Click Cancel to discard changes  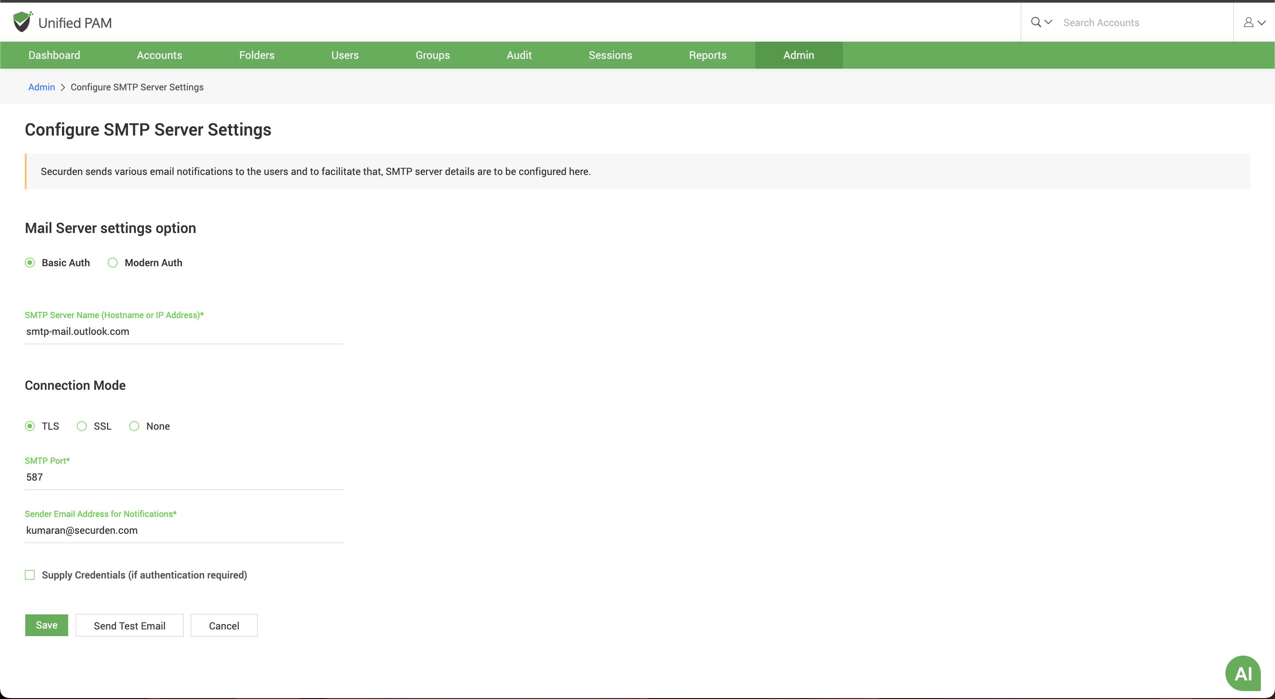click(x=224, y=626)
